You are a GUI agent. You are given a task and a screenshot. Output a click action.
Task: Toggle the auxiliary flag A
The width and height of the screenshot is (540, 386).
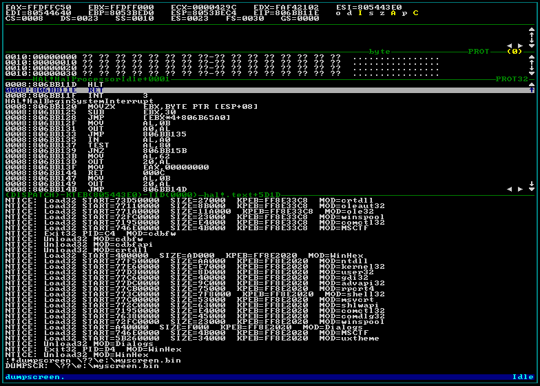[x=393, y=12]
